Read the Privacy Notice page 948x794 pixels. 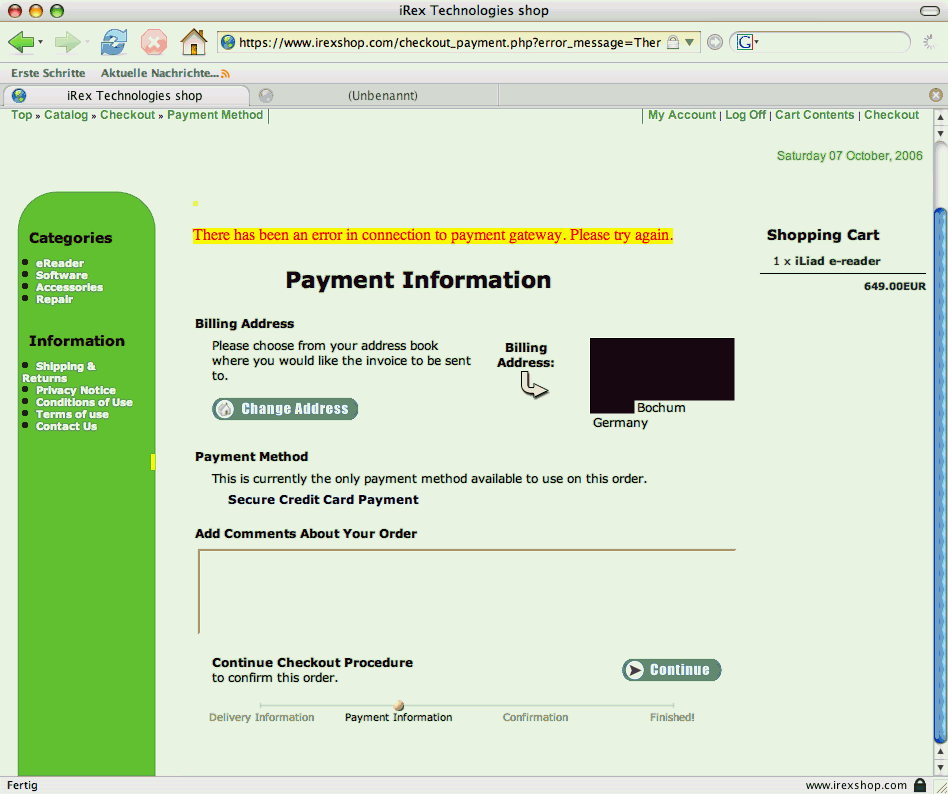point(75,390)
